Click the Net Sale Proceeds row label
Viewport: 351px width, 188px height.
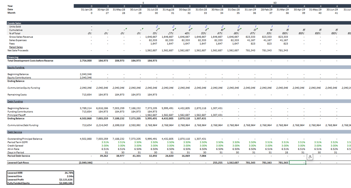(x=18, y=50)
